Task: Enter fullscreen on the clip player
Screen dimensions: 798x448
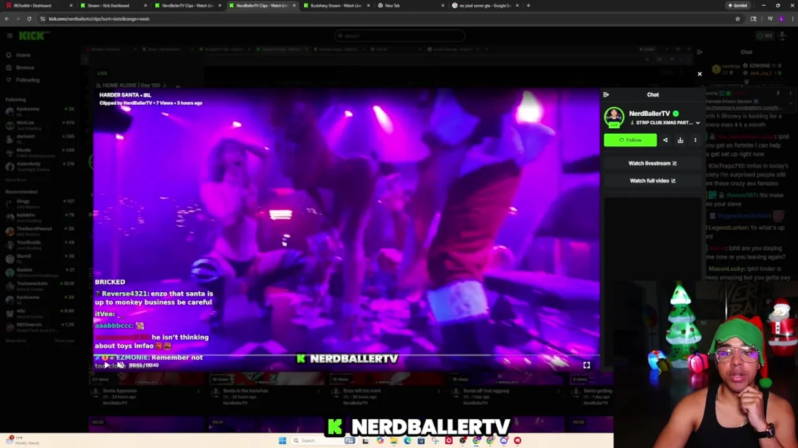Action: [x=586, y=365]
